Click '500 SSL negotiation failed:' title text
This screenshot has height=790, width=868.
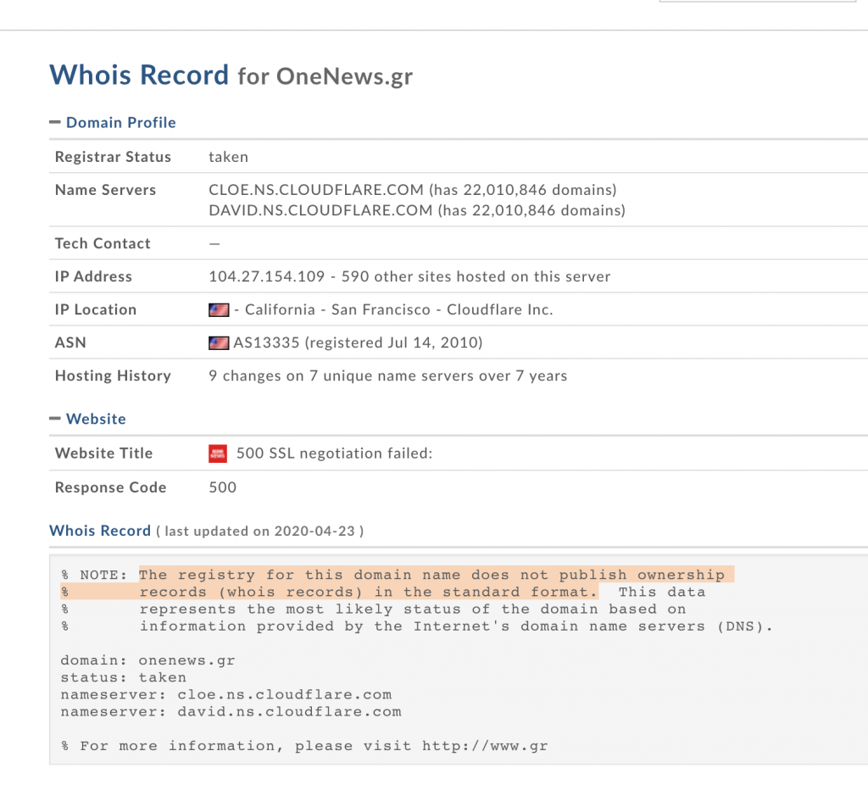pyautogui.click(x=334, y=453)
